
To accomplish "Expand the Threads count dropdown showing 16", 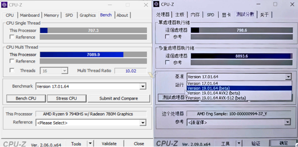I will 65,71.
